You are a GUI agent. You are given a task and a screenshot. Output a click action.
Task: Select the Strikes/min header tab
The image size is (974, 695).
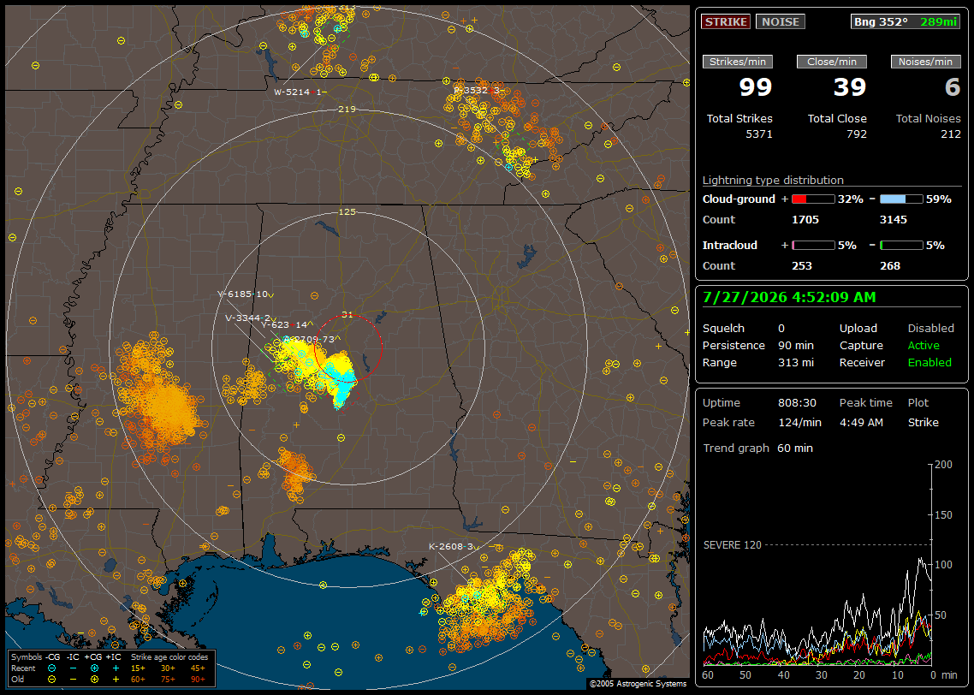(737, 62)
